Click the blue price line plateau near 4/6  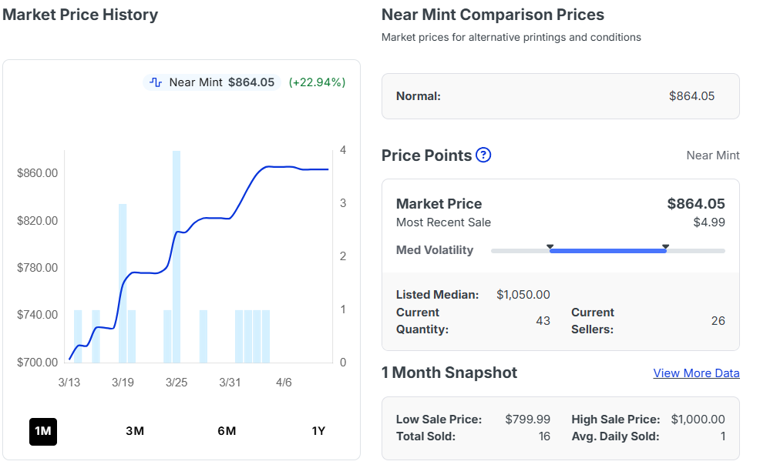coord(284,167)
